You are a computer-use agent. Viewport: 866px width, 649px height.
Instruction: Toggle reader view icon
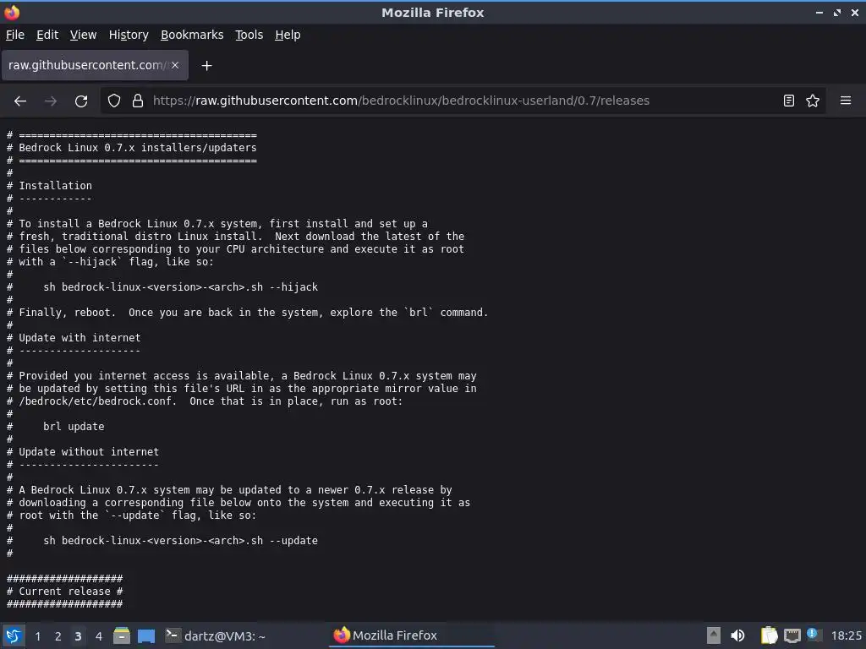789,101
